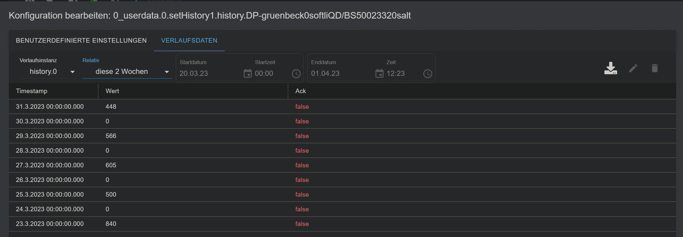Click the Wert column header

click(112, 91)
